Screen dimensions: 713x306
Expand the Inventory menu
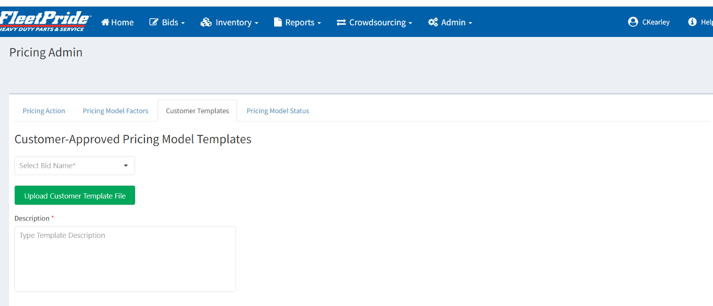point(229,22)
